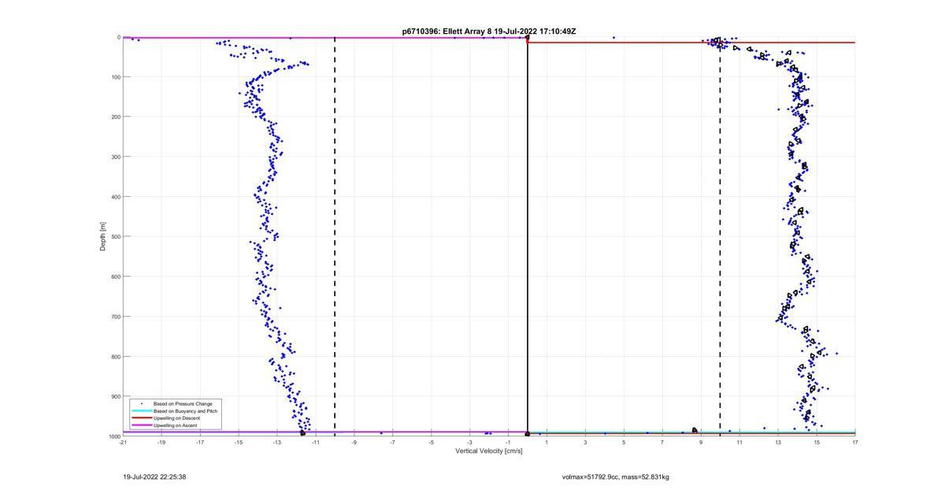
Task: Click positive x-axis tick label '11'
Action: (x=739, y=443)
